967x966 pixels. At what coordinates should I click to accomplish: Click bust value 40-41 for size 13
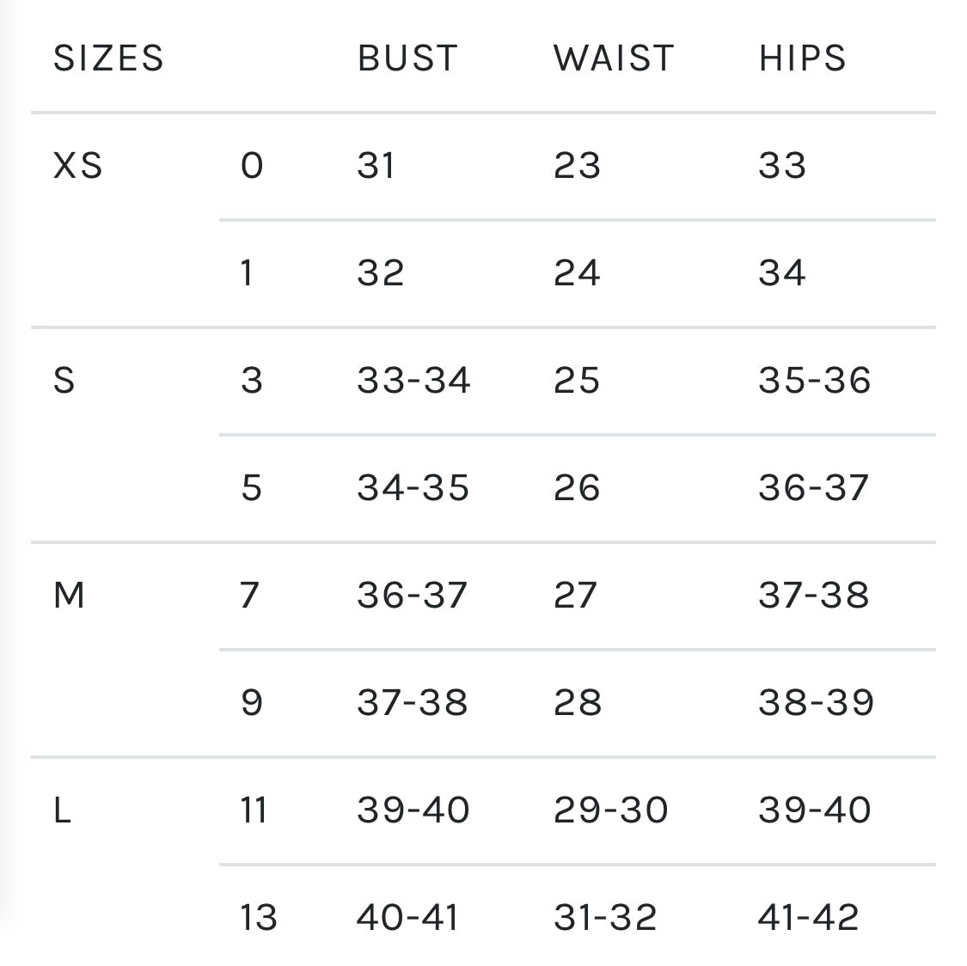[x=407, y=917]
